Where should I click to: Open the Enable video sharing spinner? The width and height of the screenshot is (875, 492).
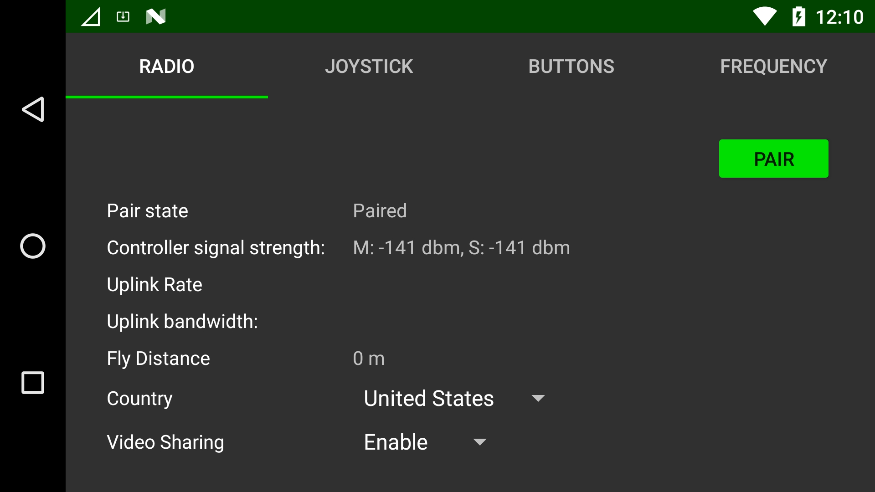coord(396,442)
